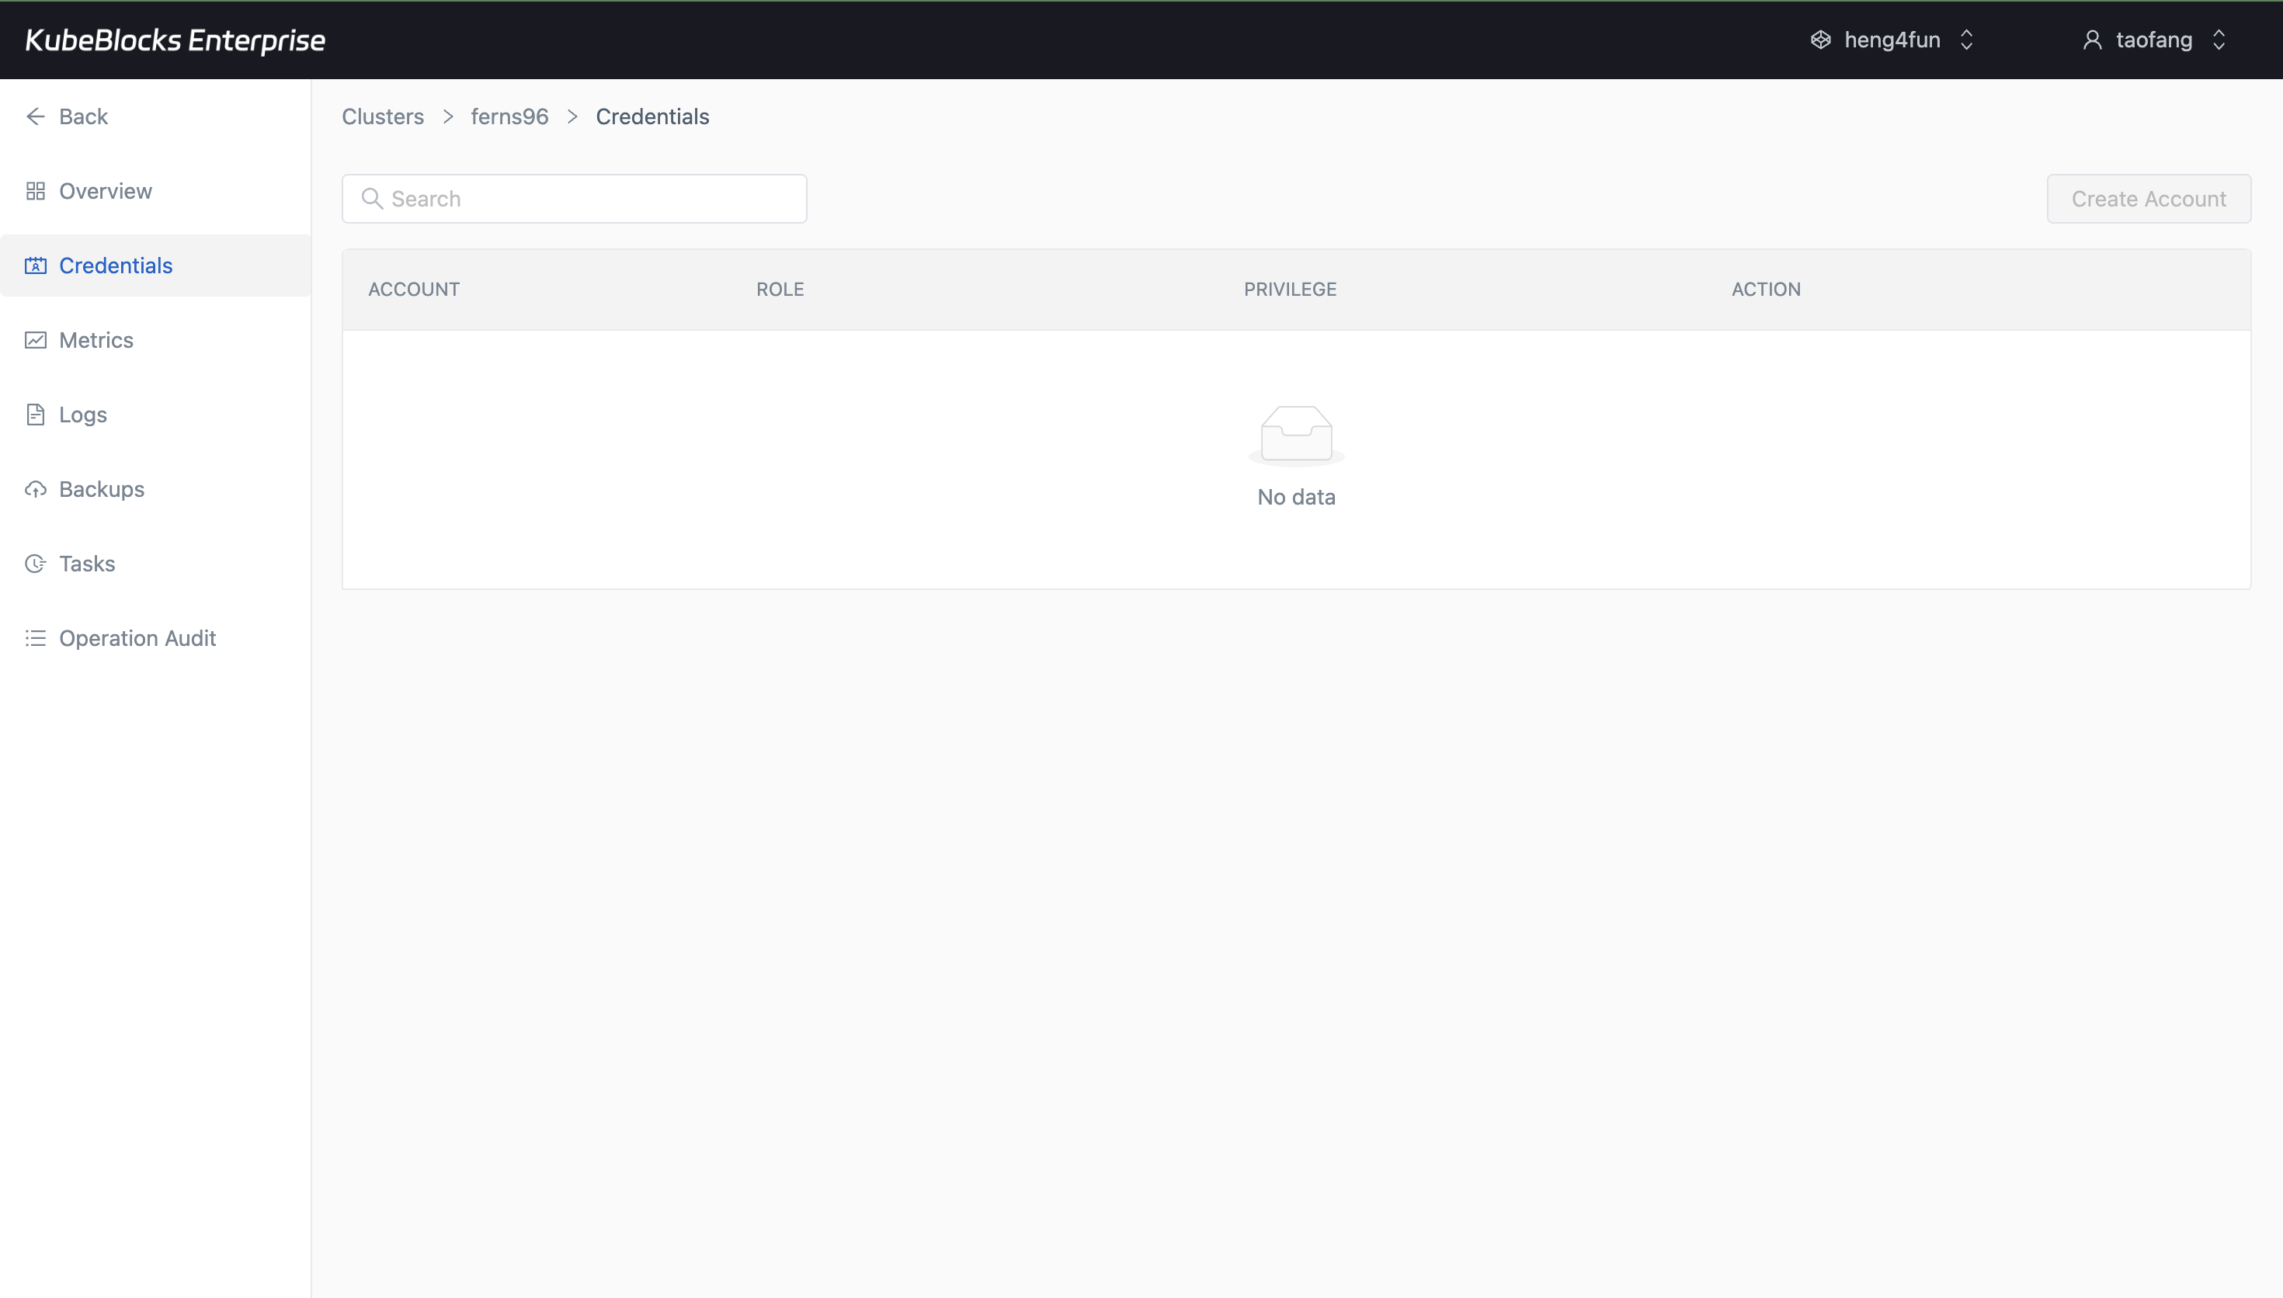The width and height of the screenshot is (2283, 1298).
Task: Click the search magnifier icon
Action: pyautogui.click(x=374, y=198)
